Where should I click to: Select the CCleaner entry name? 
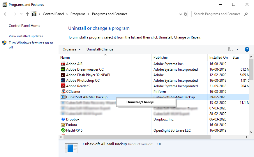coord(73,92)
